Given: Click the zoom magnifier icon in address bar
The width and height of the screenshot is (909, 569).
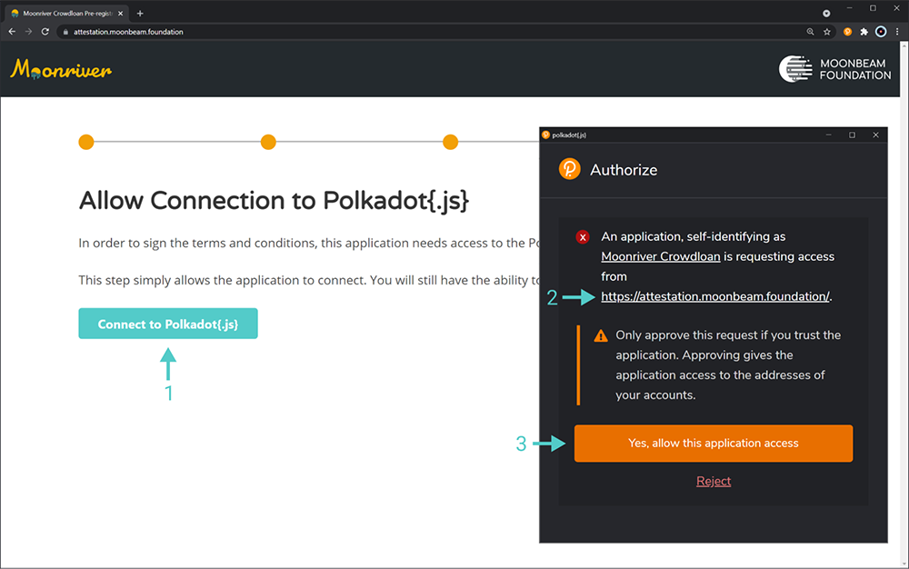Looking at the screenshot, I should click(x=810, y=31).
